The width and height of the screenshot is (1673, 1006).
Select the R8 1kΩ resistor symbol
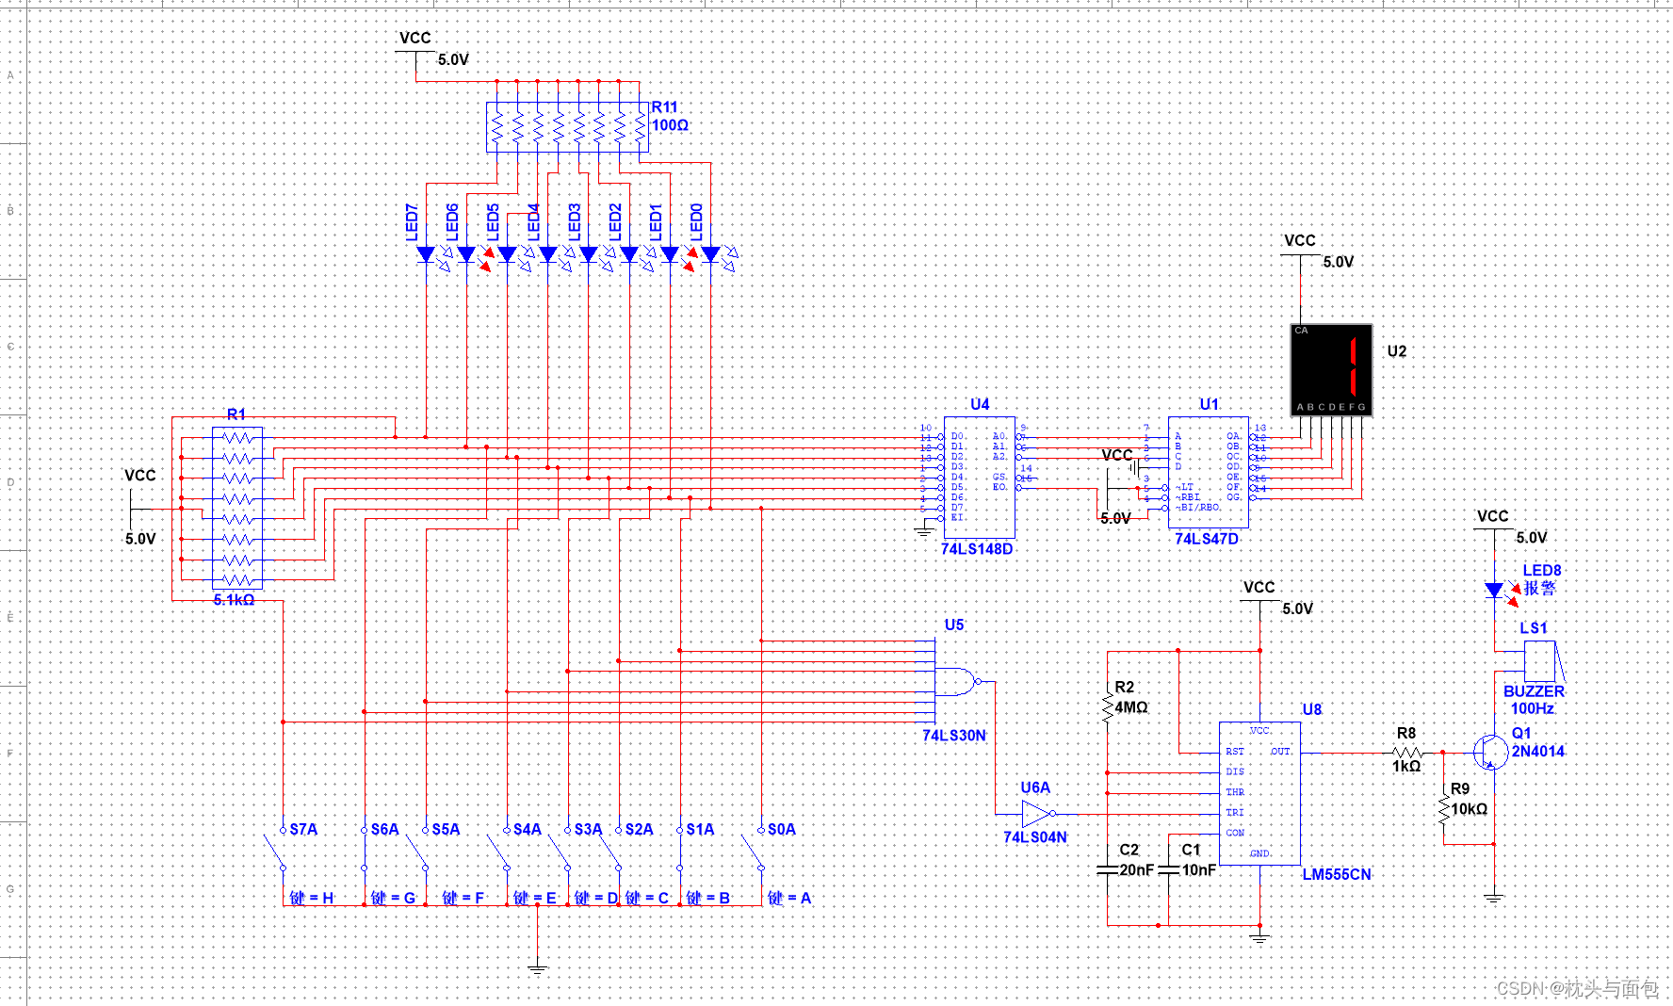click(x=1407, y=753)
